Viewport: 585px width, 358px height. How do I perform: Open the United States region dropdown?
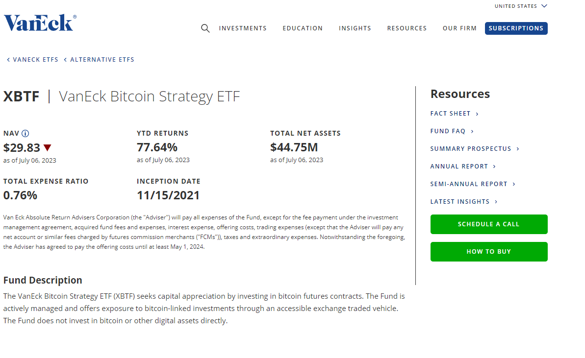click(520, 6)
